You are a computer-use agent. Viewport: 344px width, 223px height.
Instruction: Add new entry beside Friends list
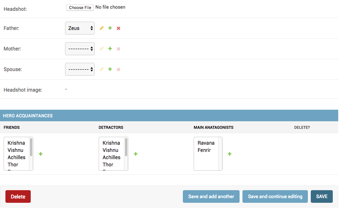pyautogui.click(x=40, y=154)
